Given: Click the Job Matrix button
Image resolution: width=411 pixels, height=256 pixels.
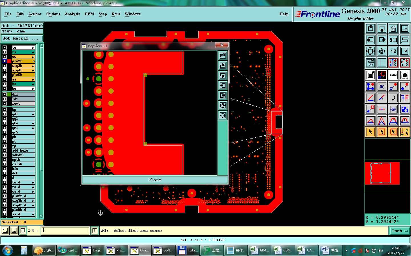Looking at the screenshot, I should pyautogui.click(x=22, y=38).
